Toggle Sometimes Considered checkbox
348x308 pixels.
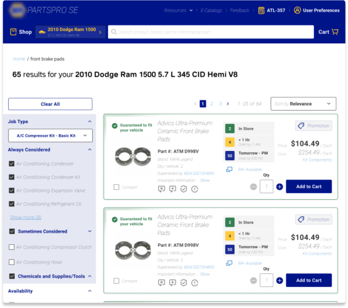[12, 231]
